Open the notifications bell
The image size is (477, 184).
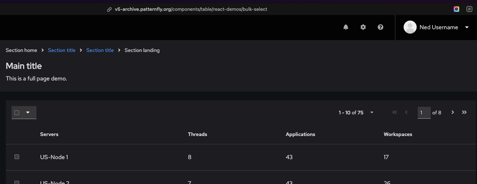click(346, 27)
